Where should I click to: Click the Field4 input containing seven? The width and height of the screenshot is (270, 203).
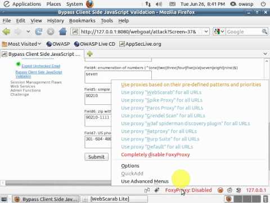click(x=118, y=77)
